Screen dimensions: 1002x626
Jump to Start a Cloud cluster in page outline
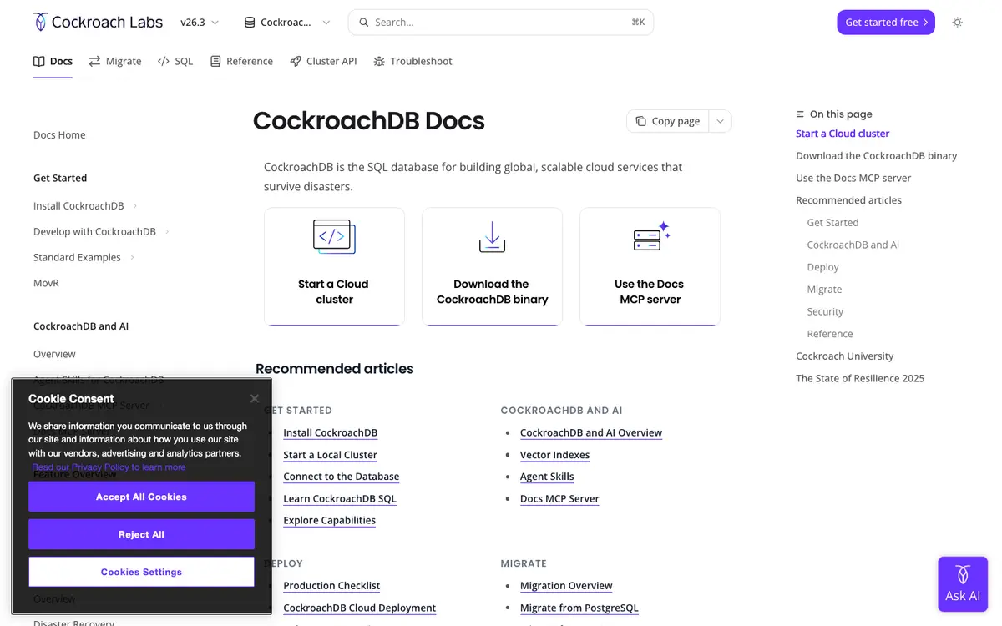click(843, 134)
